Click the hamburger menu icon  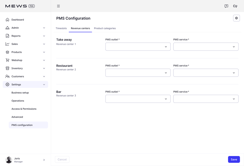coord(58,6)
